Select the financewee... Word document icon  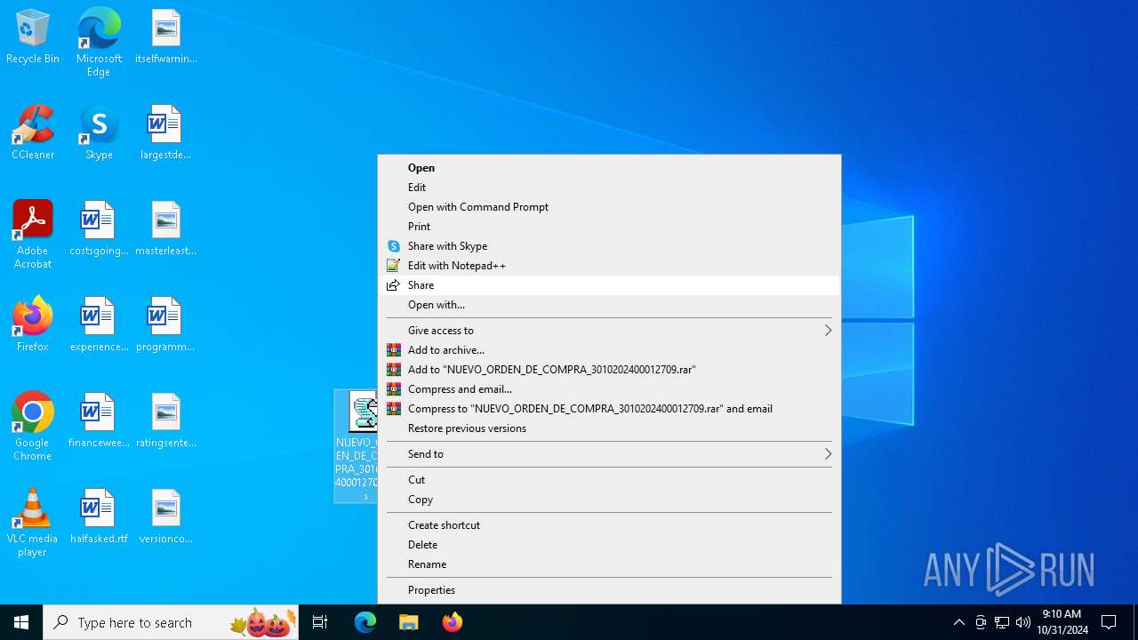[99, 421]
